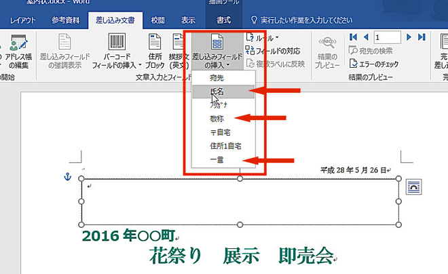Click inside the empty text box
The image size is (448, 274).
coord(240,201)
